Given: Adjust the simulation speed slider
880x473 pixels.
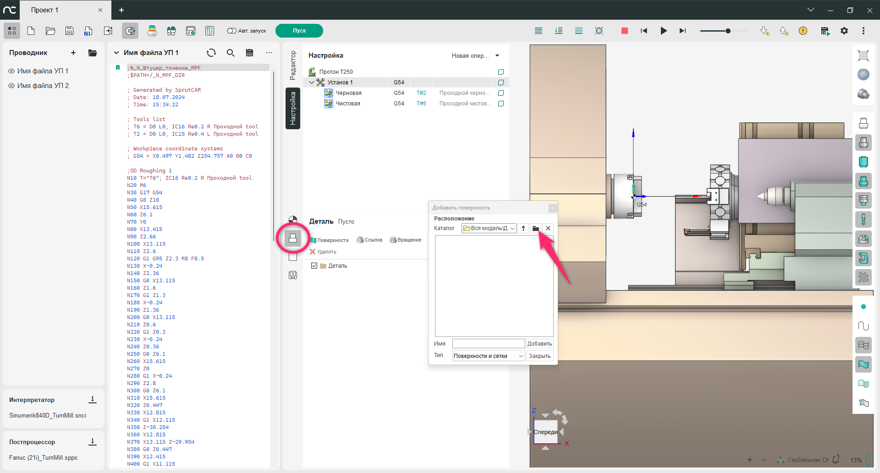Looking at the screenshot, I should (727, 31).
